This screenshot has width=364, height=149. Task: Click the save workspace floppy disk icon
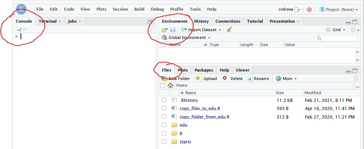coord(173,30)
